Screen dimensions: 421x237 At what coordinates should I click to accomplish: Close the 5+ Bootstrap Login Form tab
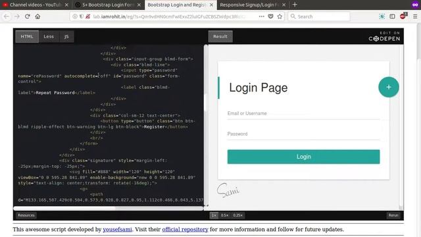[139, 5]
